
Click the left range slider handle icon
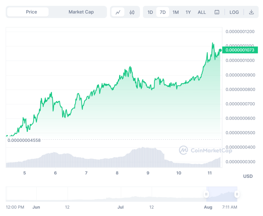[206, 194]
